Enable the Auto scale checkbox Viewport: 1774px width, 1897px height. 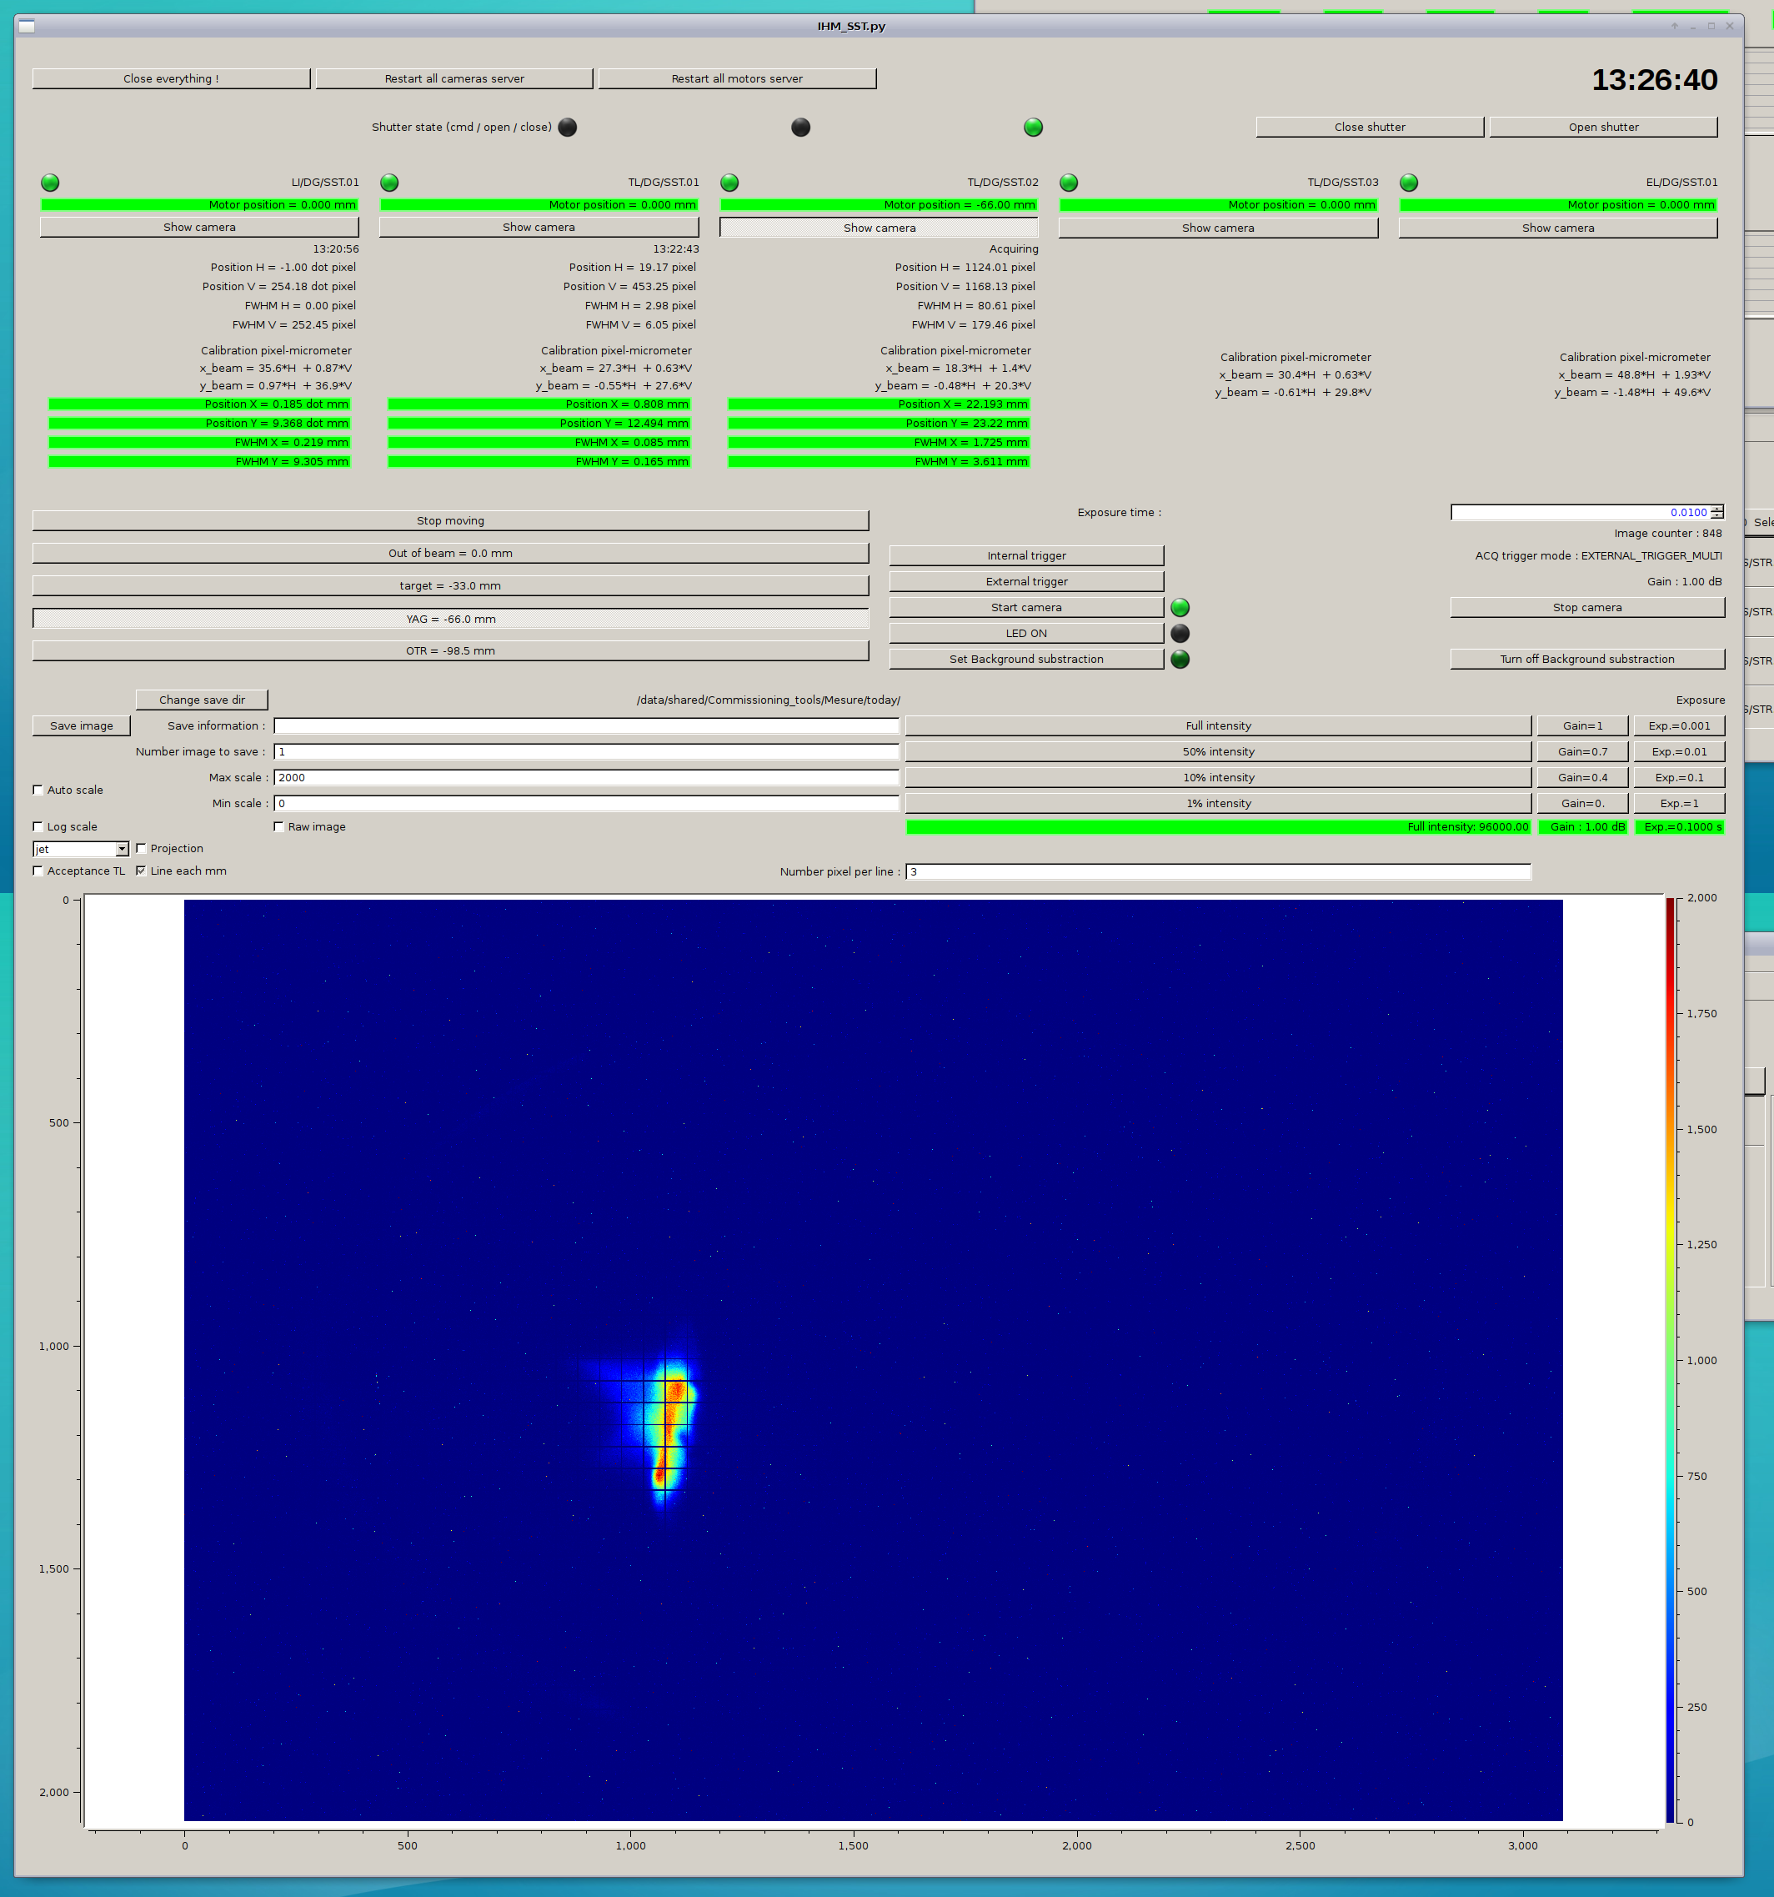pos(38,790)
